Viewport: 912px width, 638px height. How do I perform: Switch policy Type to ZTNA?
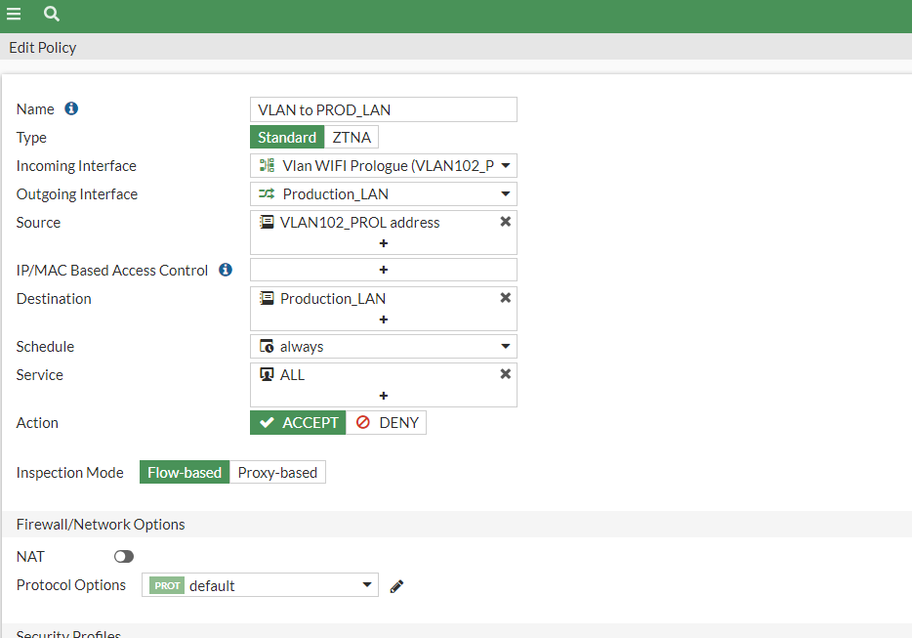(352, 138)
